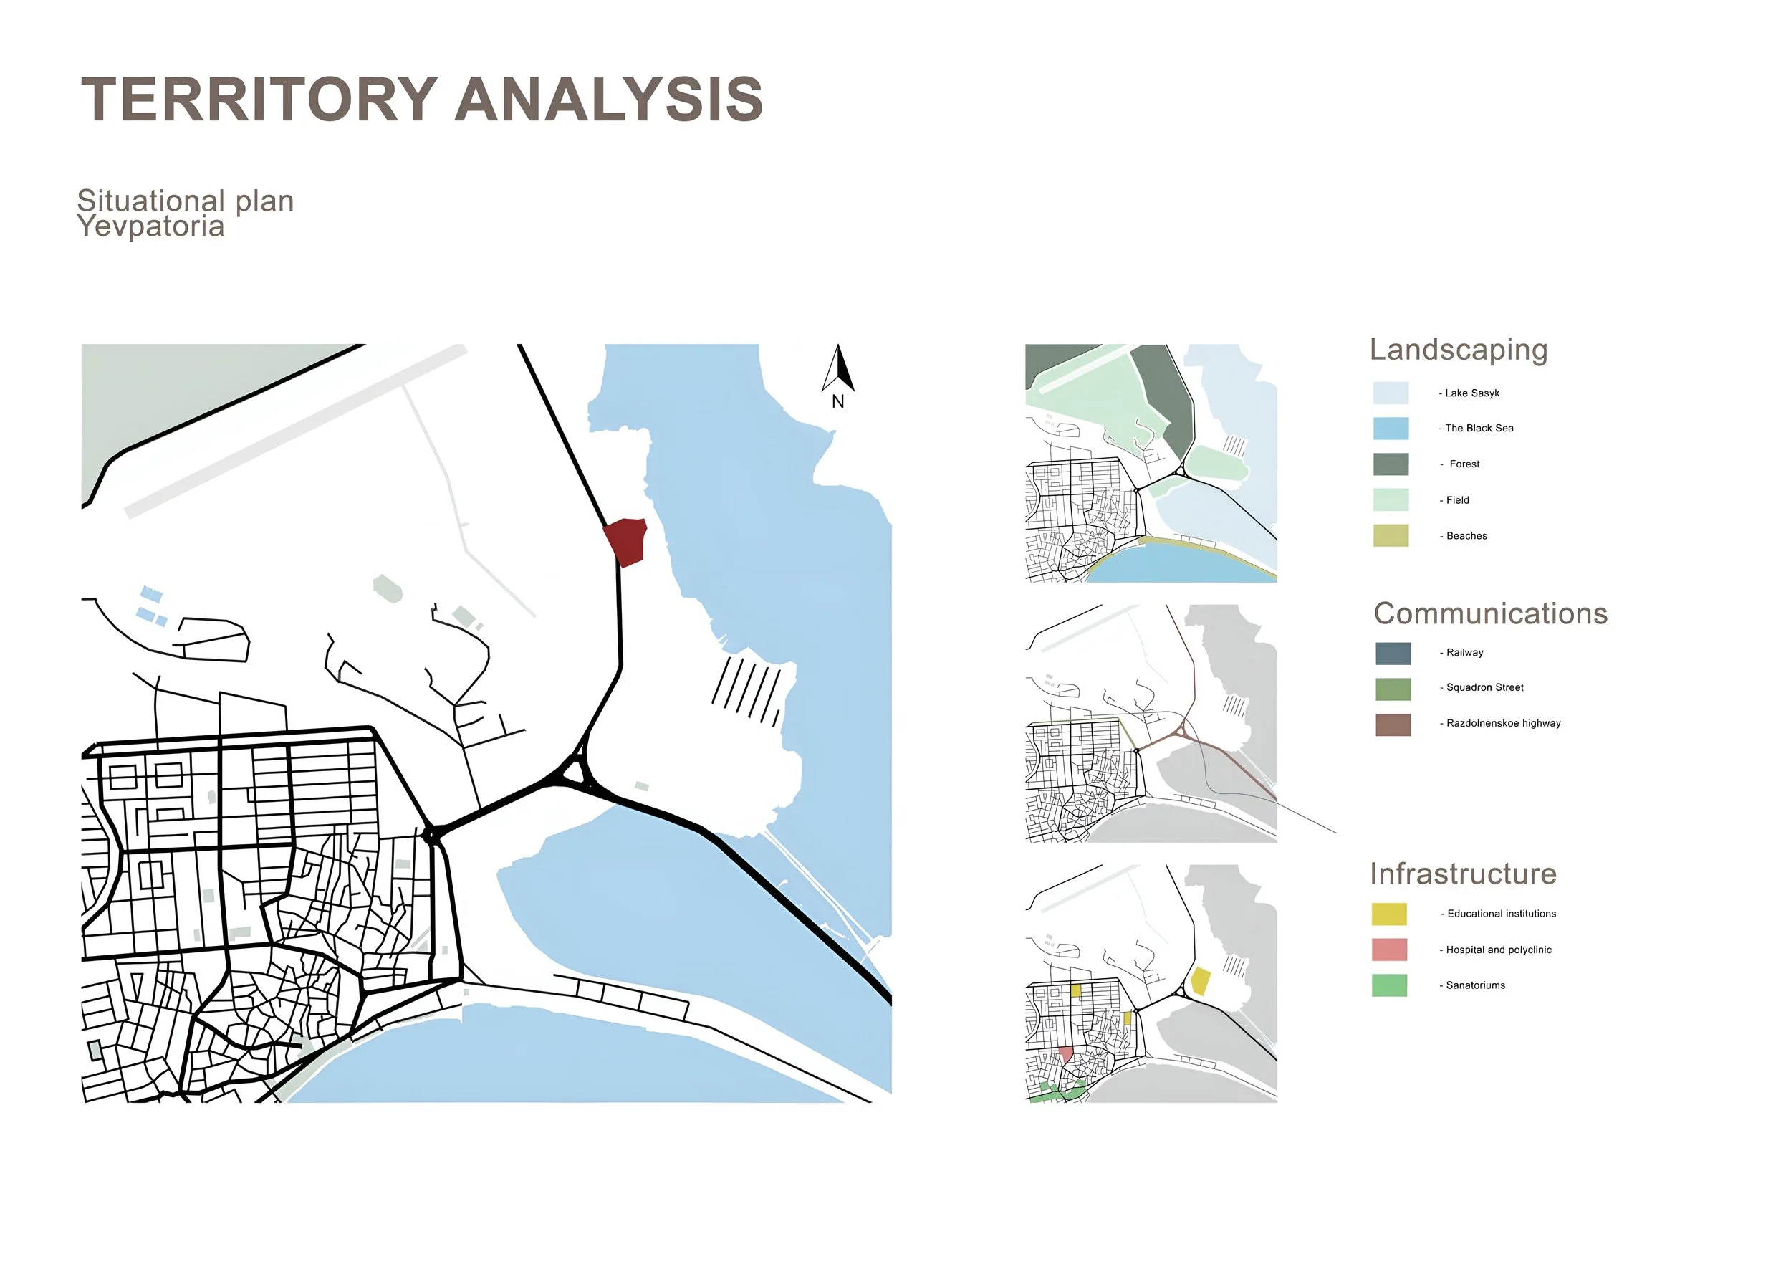The image size is (1791, 1267).
Task: Select the Field light green swatch
Action: 1391,499
